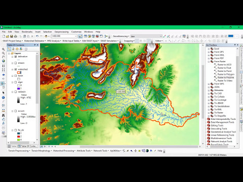Enable the stream layer checkbox

pos(16,63)
